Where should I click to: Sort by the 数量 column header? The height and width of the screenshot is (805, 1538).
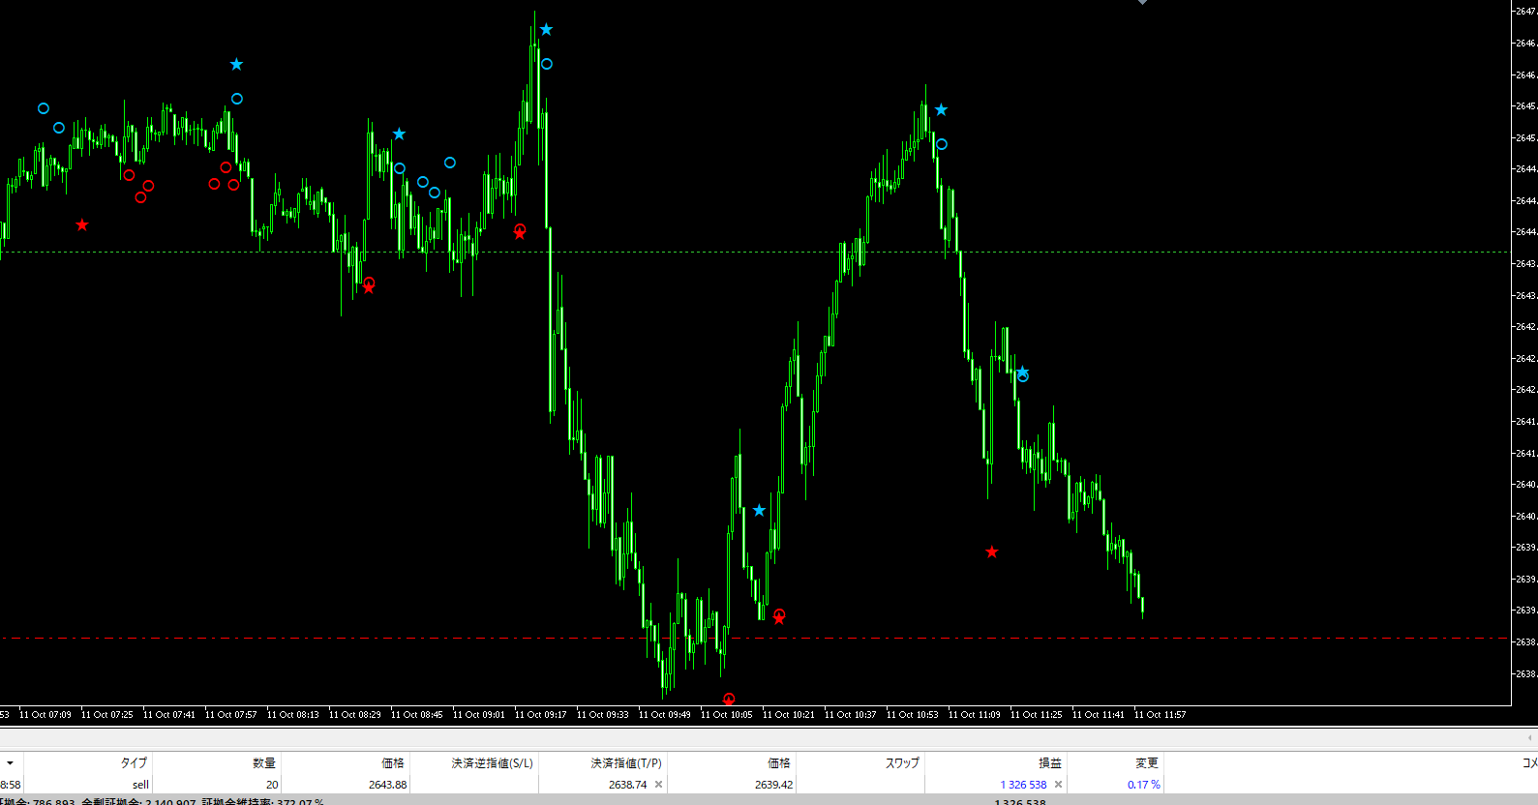point(264,763)
